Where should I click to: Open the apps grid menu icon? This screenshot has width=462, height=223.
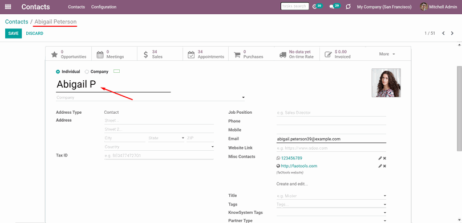[x=8, y=6]
